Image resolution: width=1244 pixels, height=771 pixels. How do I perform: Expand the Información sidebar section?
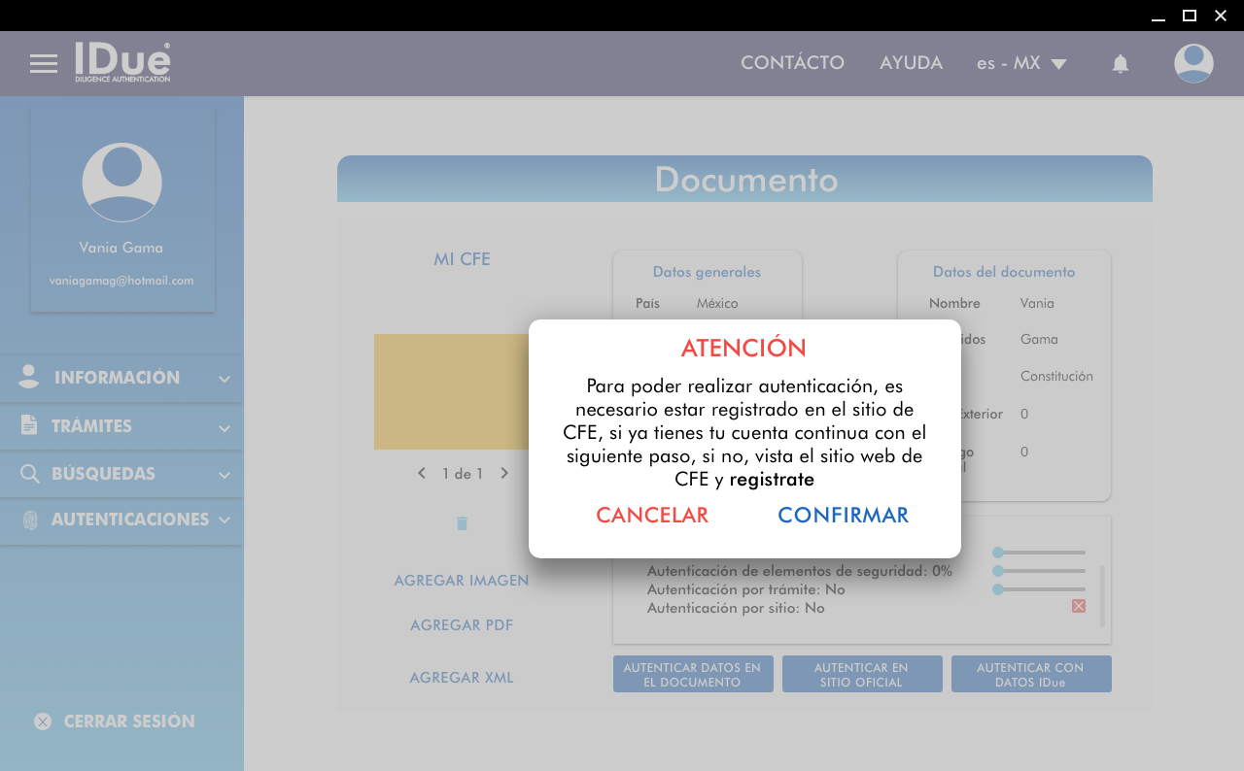121,379
